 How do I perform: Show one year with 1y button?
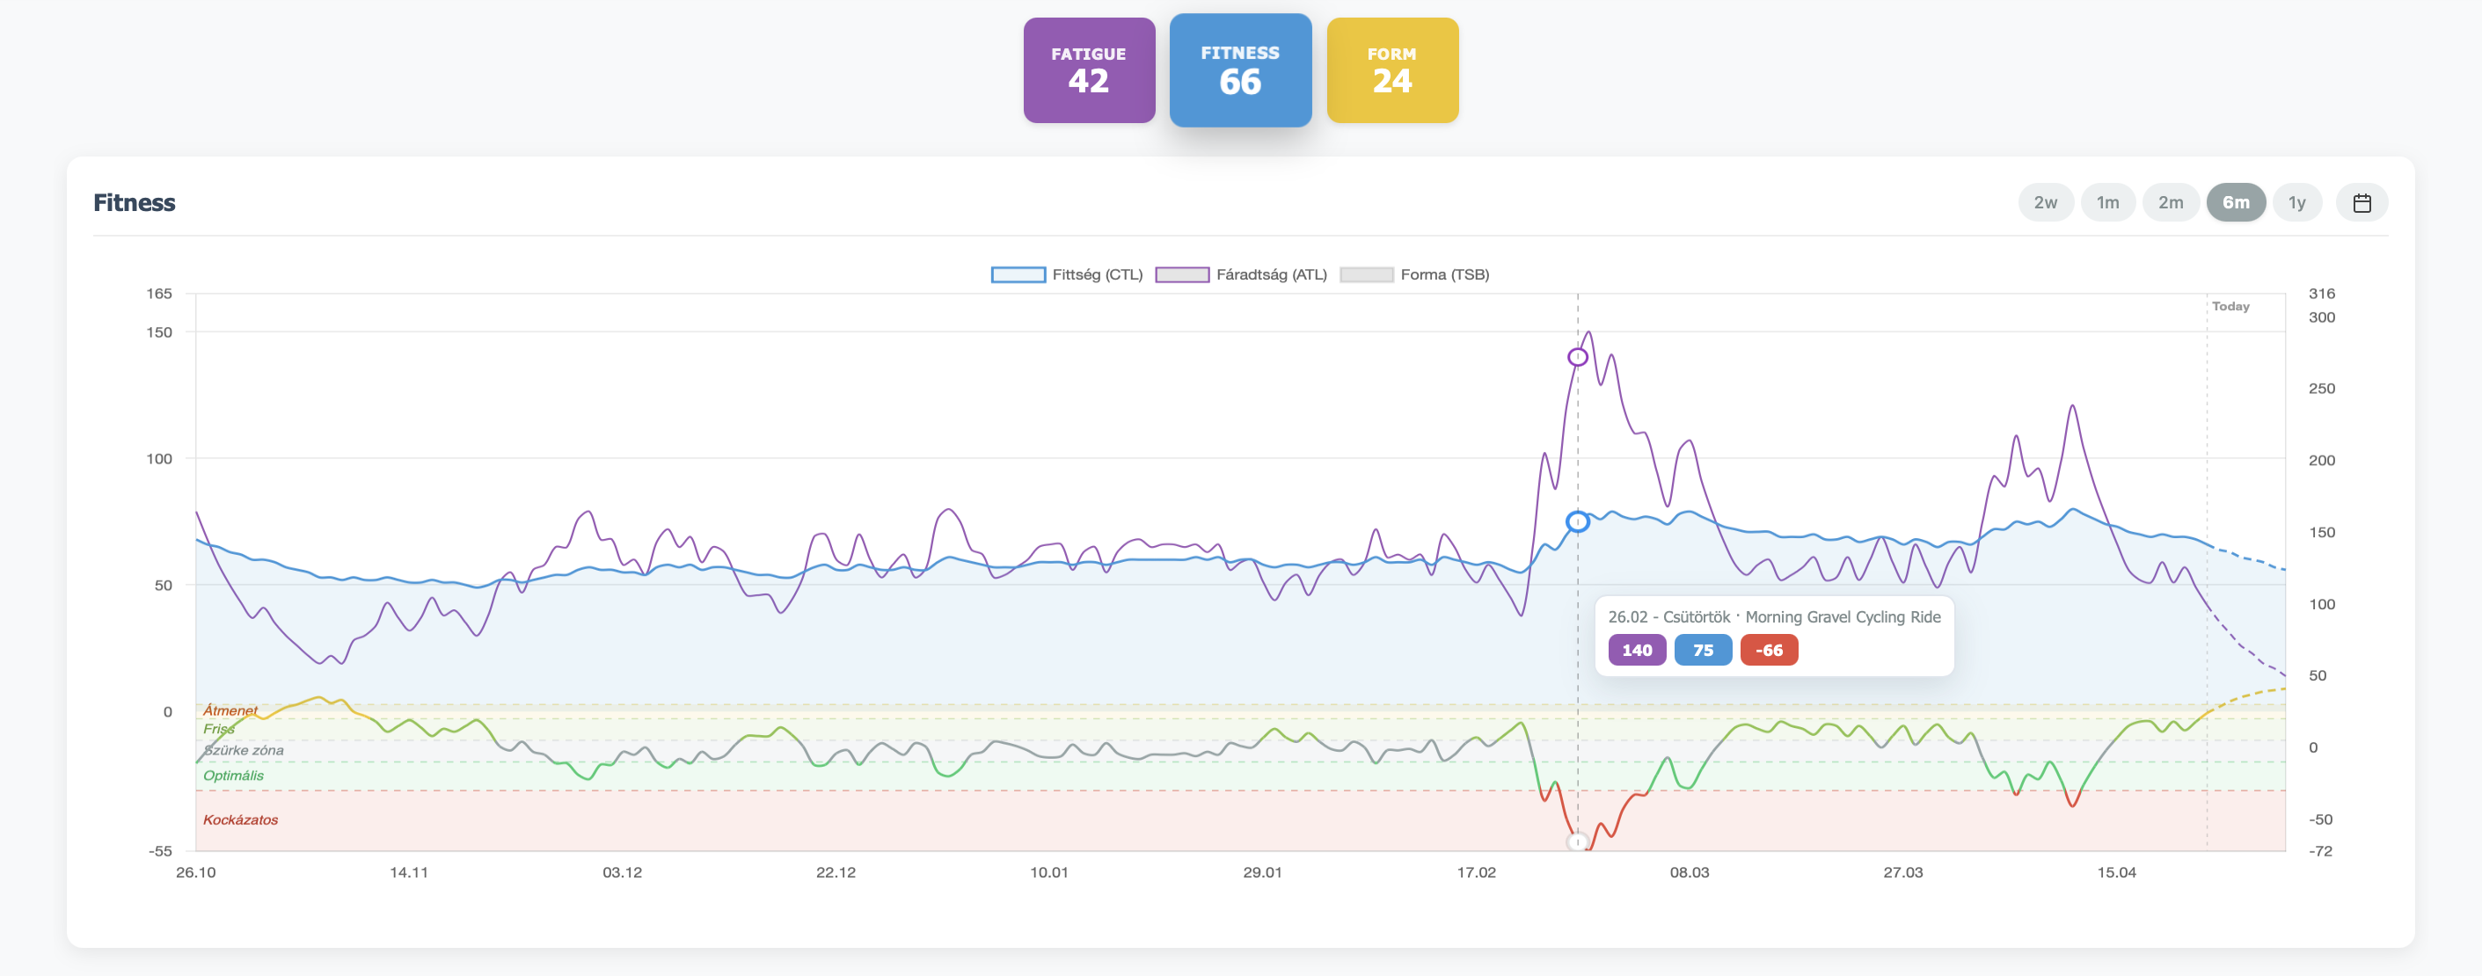pos(2297,202)
